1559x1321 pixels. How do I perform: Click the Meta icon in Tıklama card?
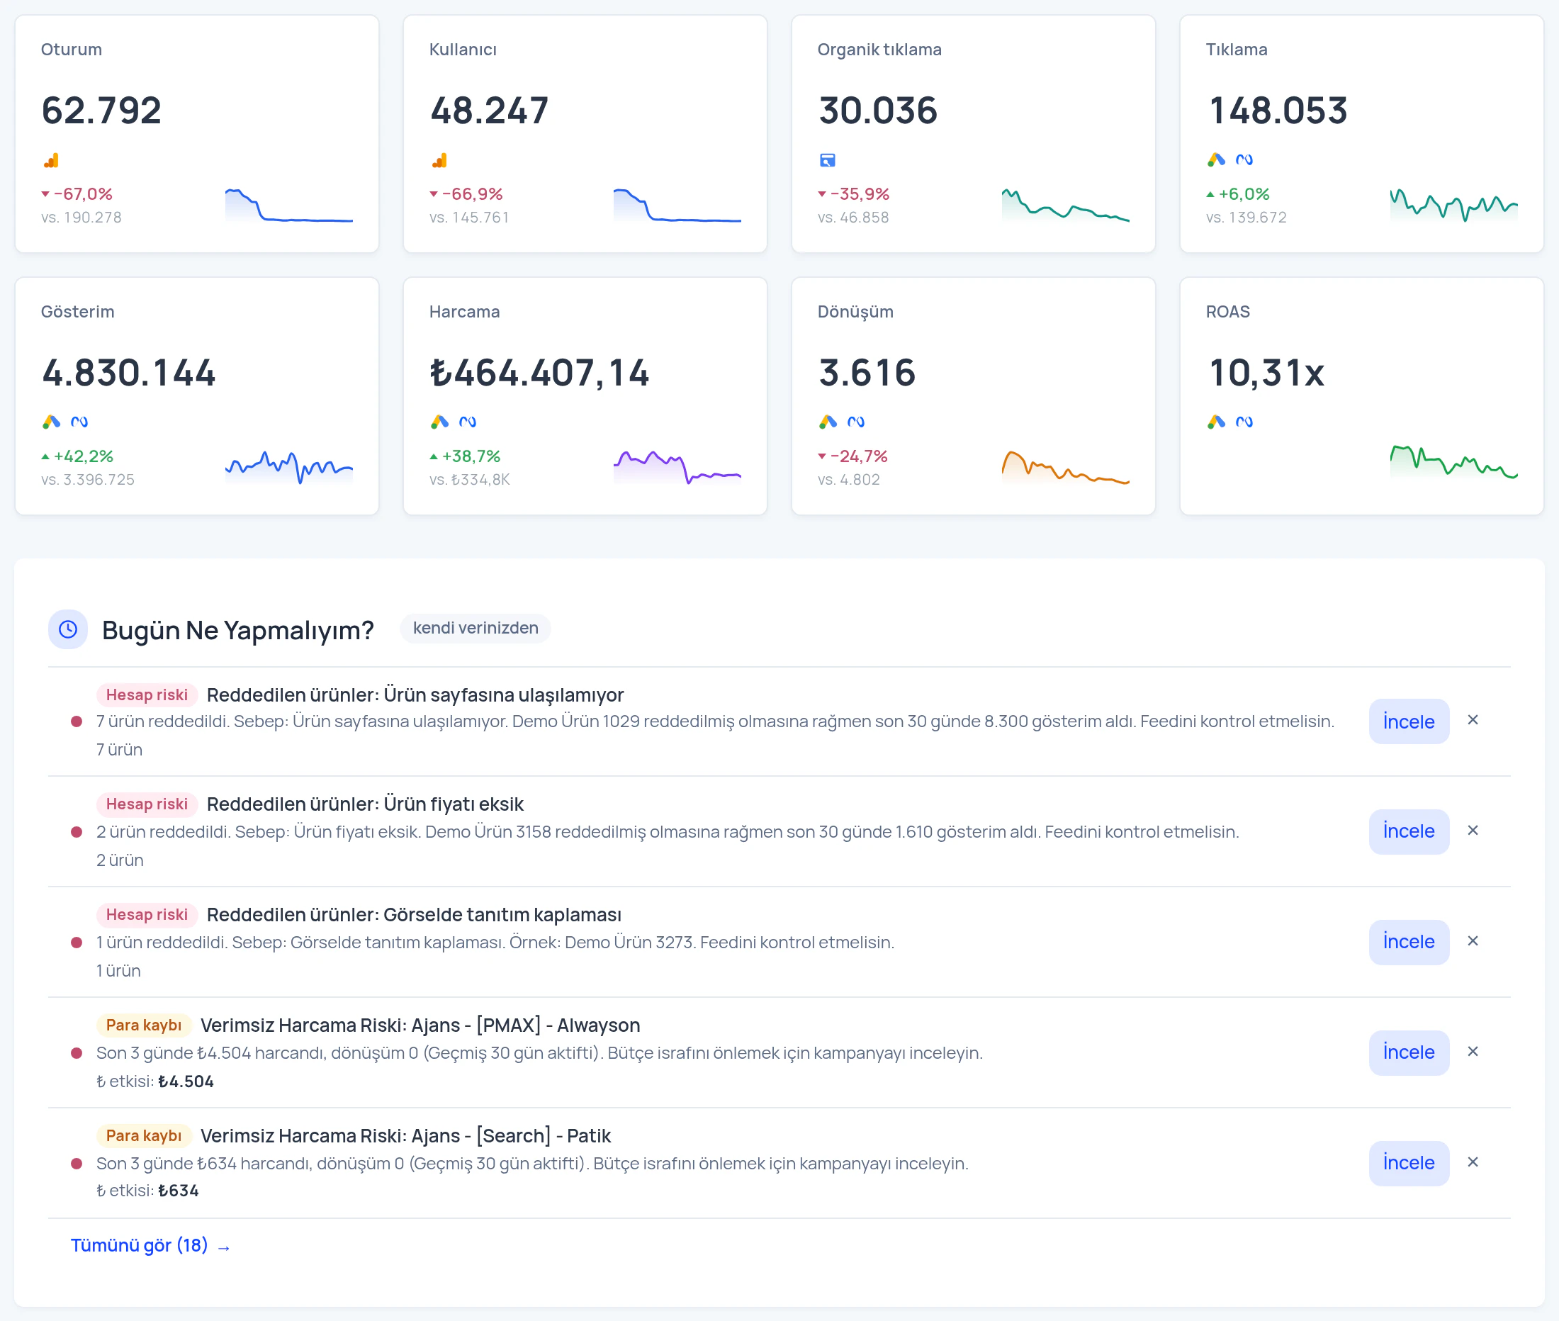1244,159
